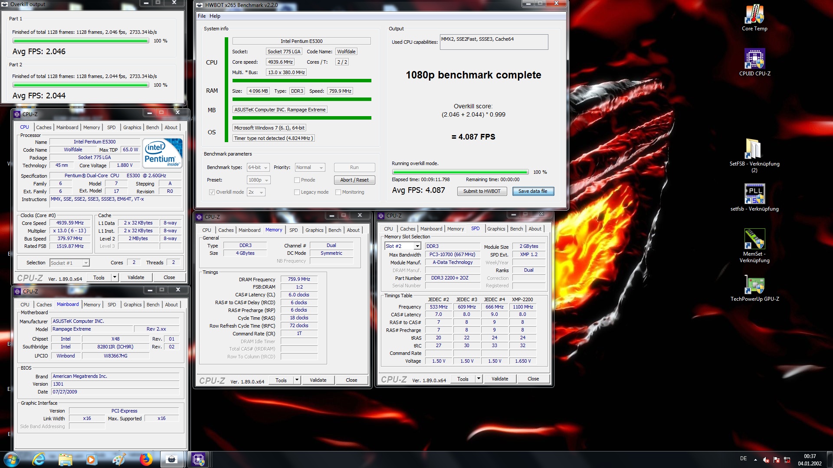Open the Priority Normal dropdown

point(310,167)
